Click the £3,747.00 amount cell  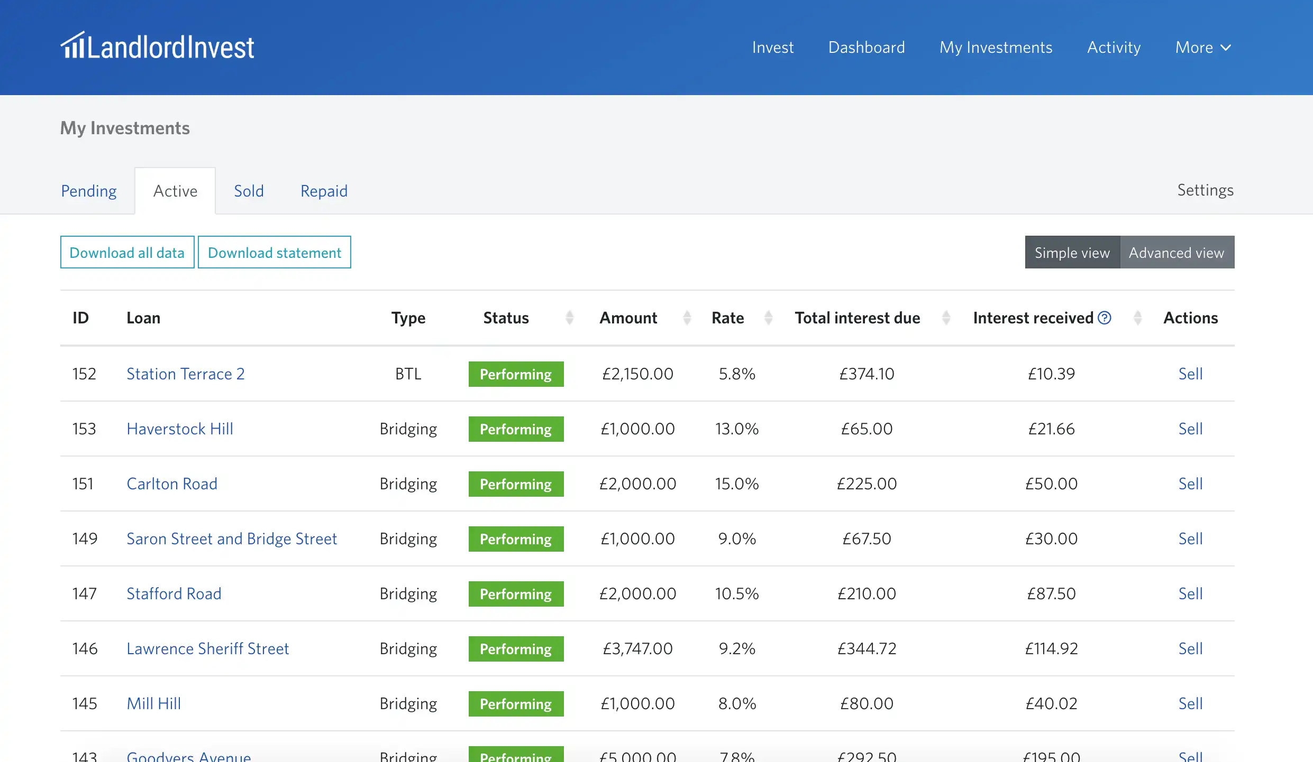click(637, 648)
